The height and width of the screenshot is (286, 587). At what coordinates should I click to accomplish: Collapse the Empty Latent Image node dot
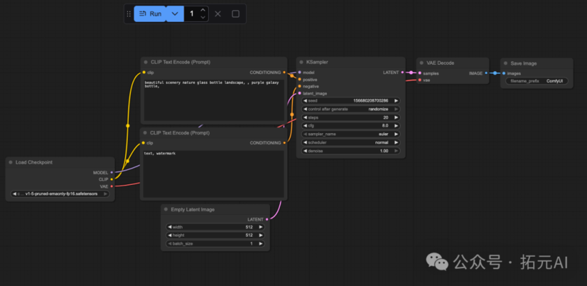[166, 210]
